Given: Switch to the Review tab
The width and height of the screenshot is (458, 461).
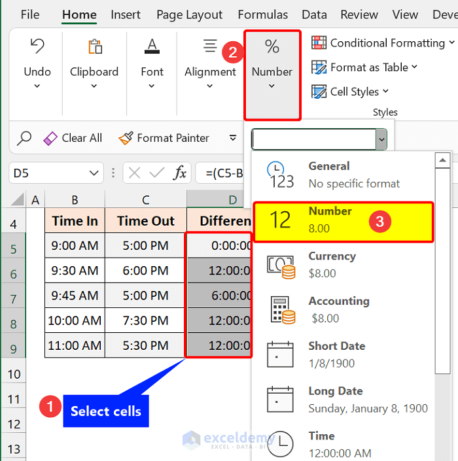Looking at the screenshot, I should tap(359, 14).
